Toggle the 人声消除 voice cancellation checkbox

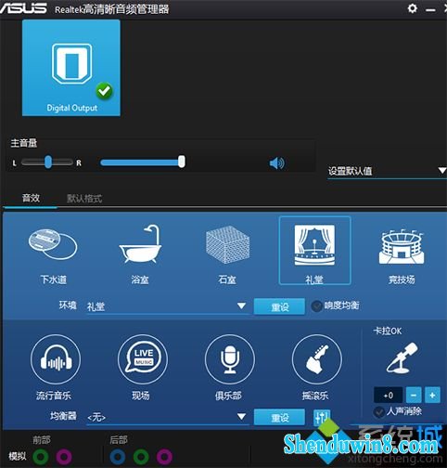click(379, 412)
